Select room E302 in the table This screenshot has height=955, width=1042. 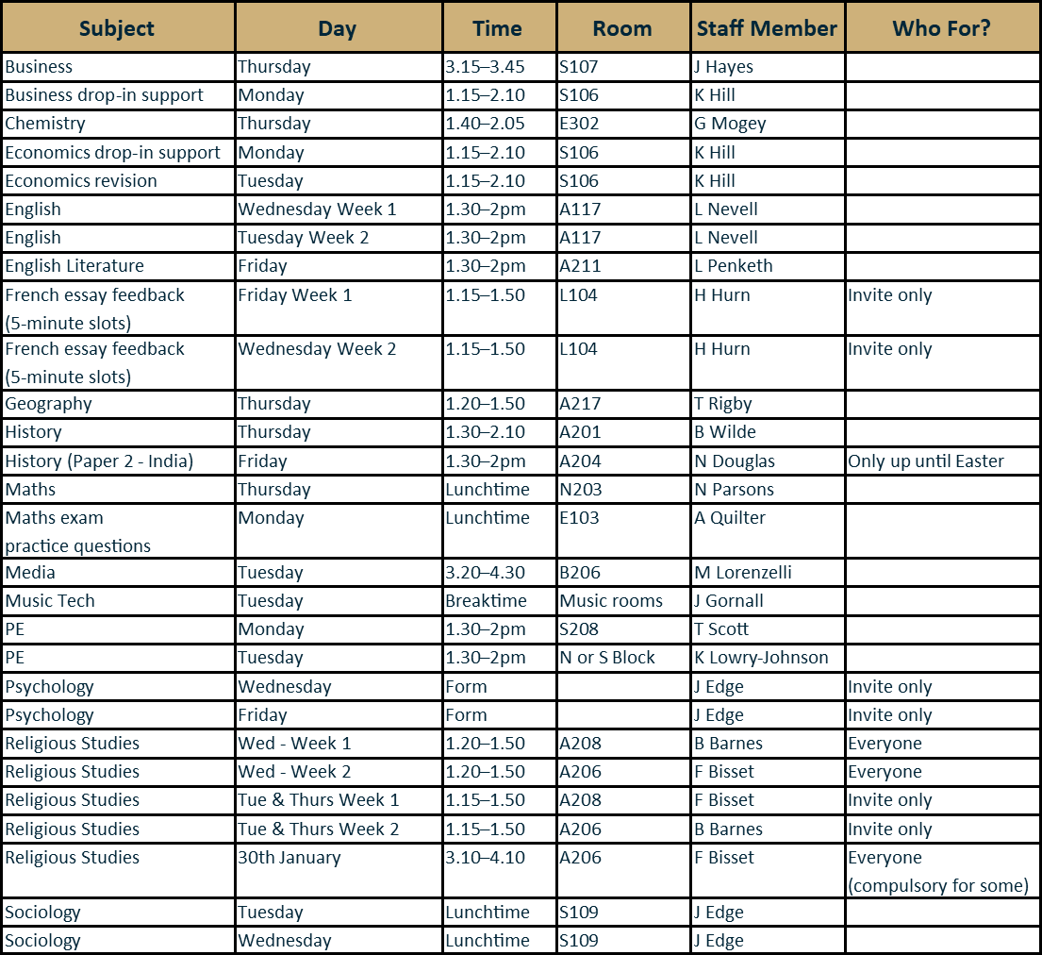[x=579, y=124]
